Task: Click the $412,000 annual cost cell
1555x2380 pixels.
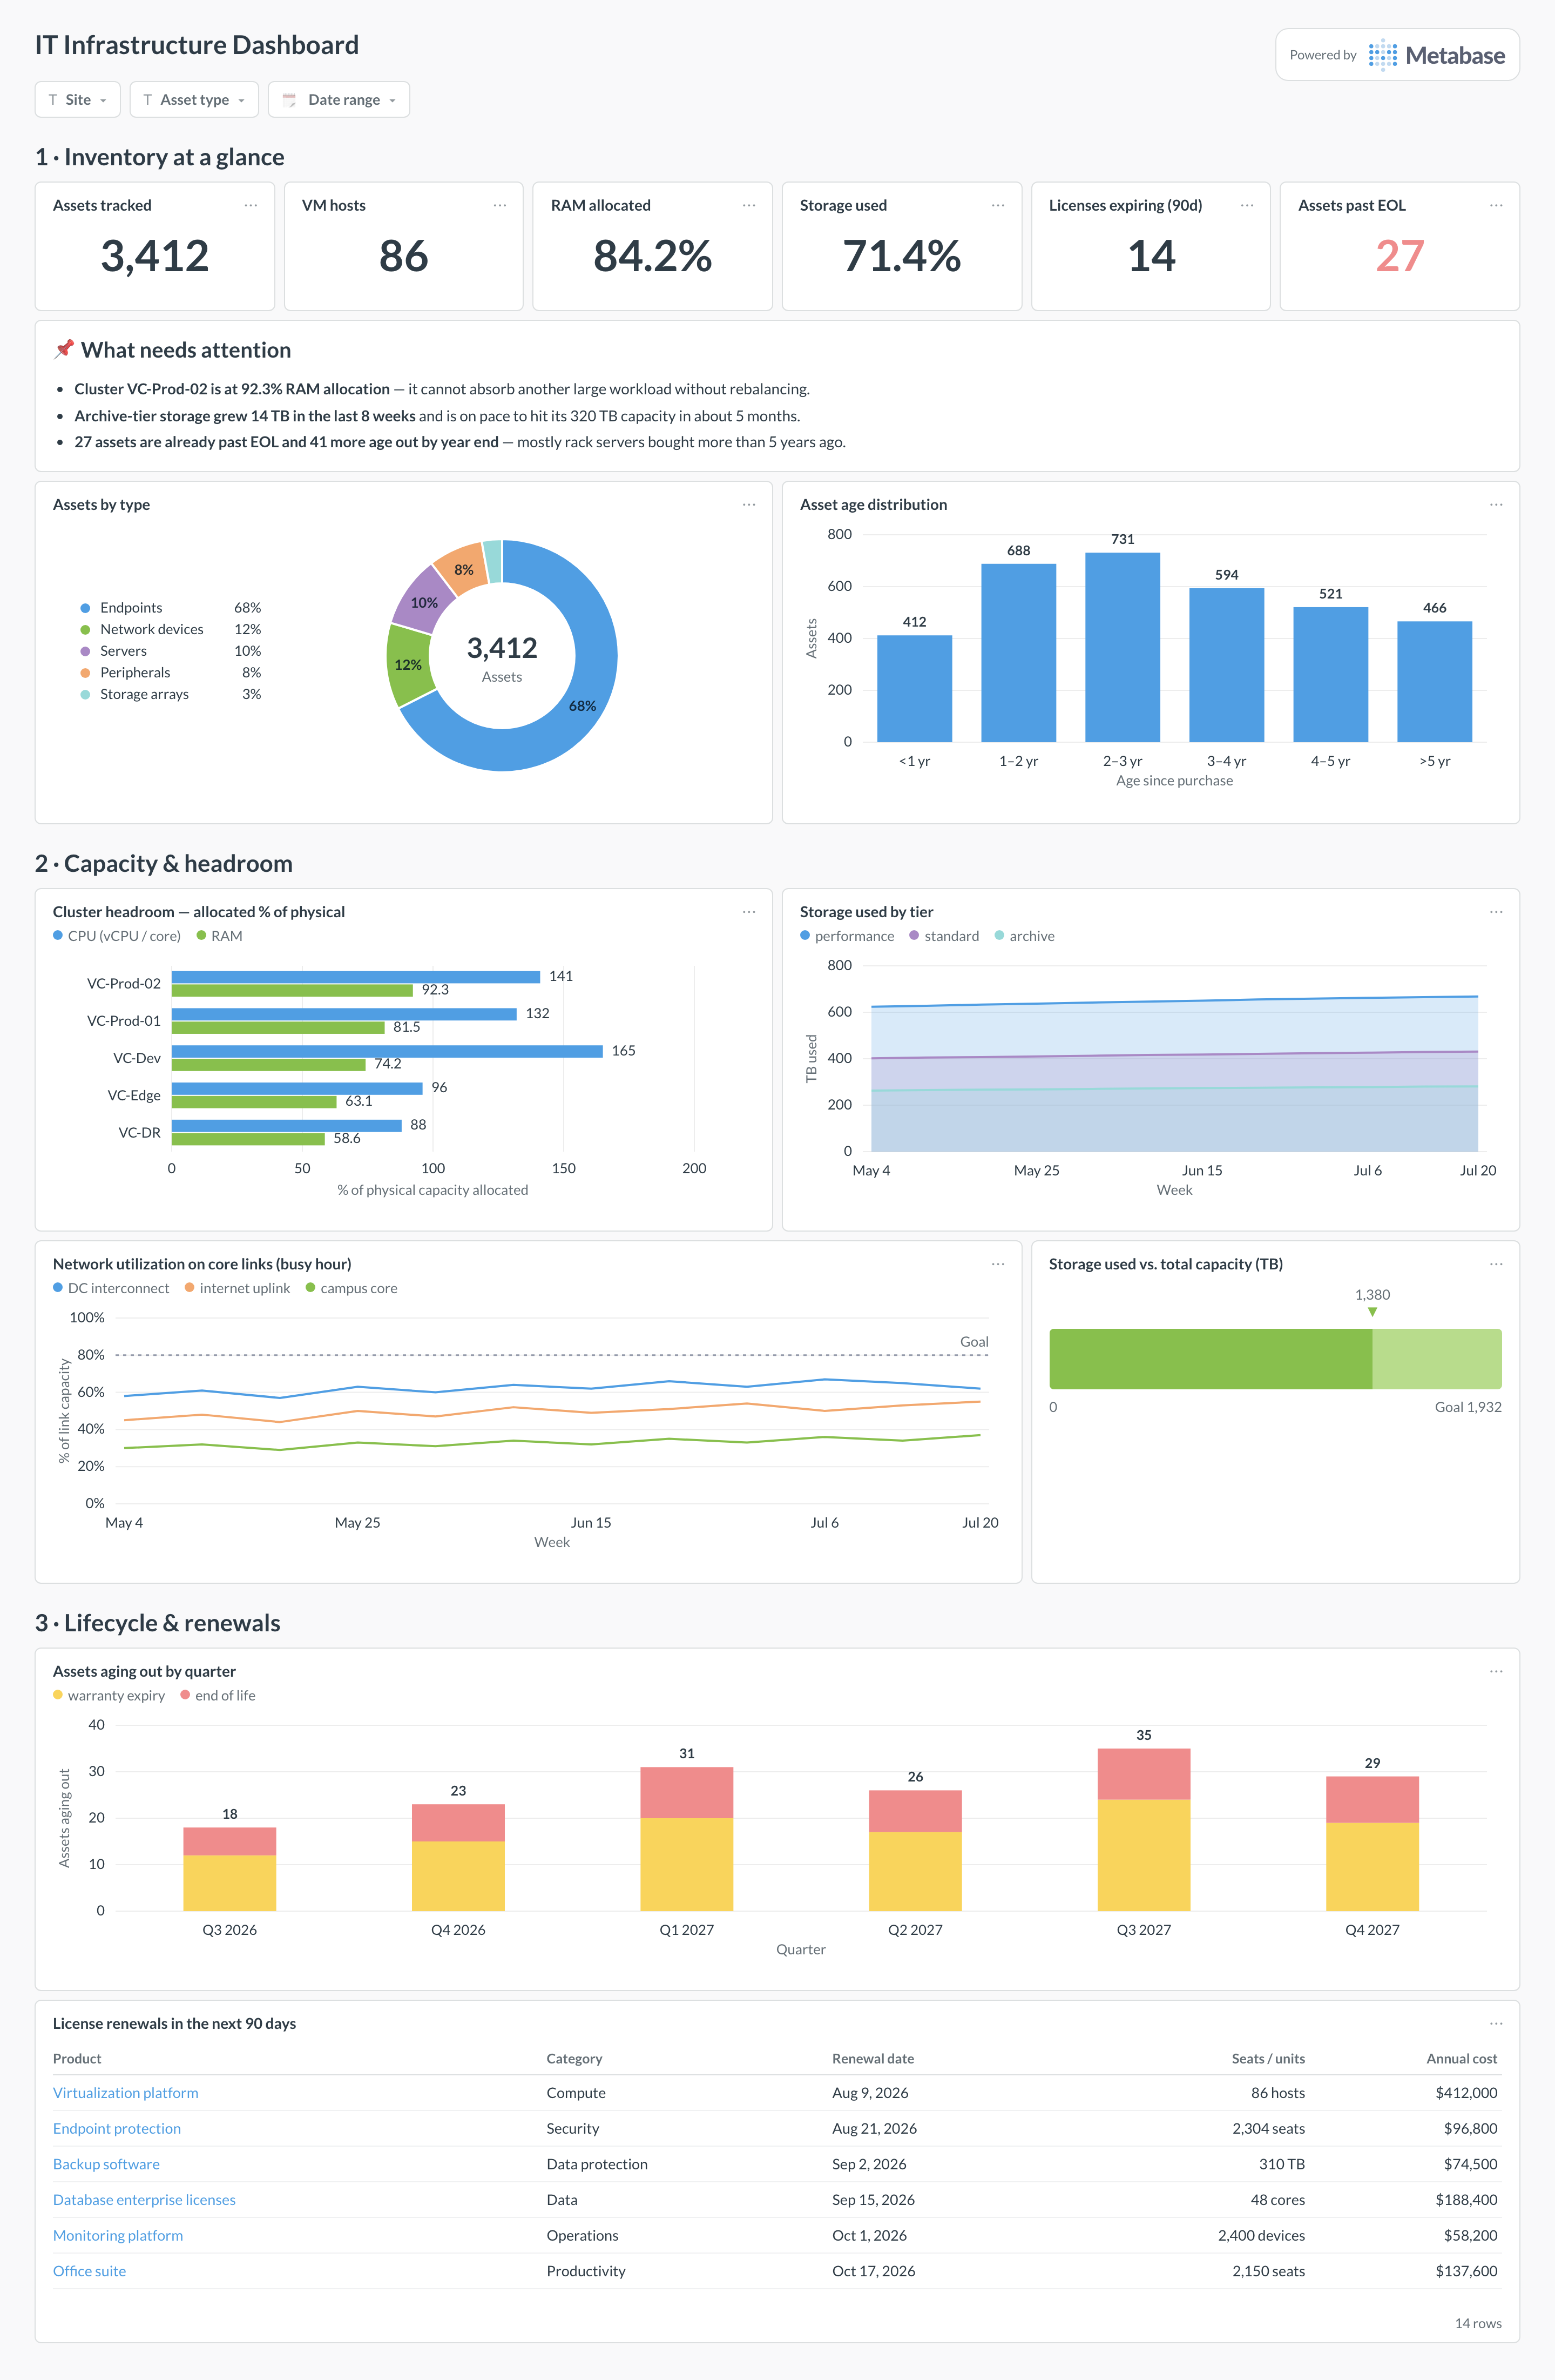Action: tap(1466, 2093)
